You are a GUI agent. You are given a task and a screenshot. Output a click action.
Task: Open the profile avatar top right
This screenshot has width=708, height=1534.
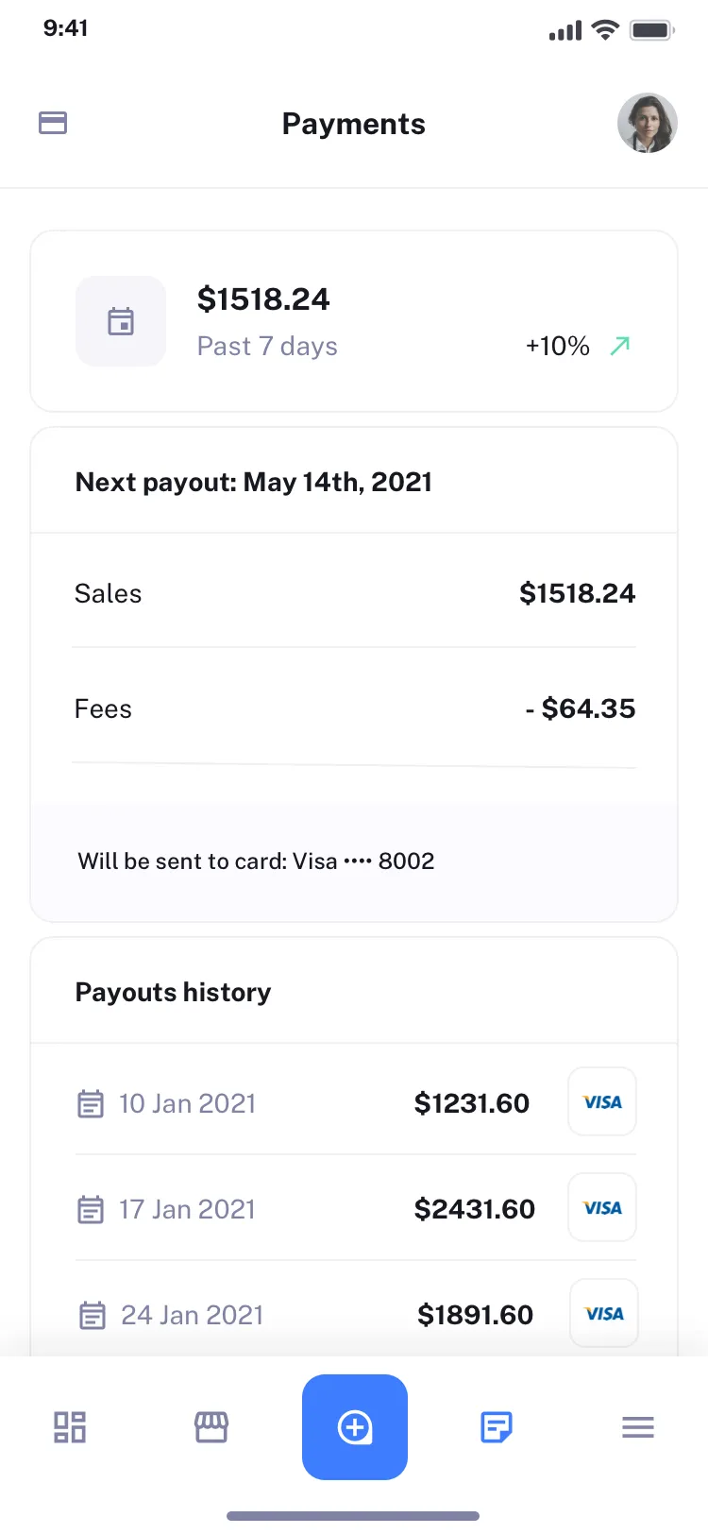(648, 123)
